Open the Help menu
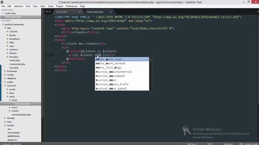 pyautogui.click(x=83, y=6)
